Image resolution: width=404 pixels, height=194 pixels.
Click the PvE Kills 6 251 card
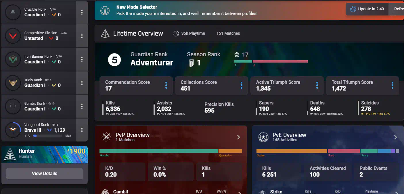279,172
